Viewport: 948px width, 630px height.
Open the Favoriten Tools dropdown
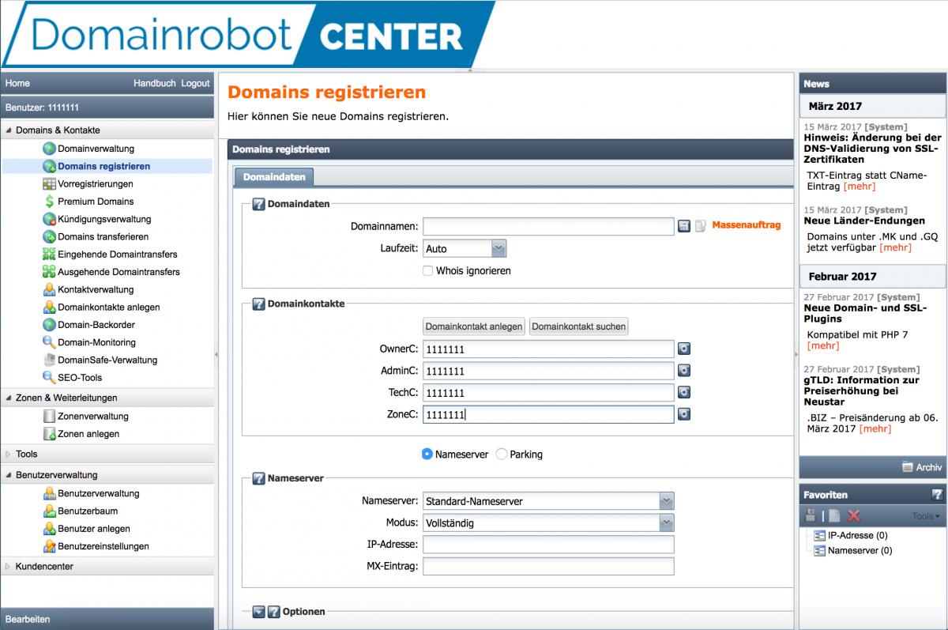pos(926,516)
